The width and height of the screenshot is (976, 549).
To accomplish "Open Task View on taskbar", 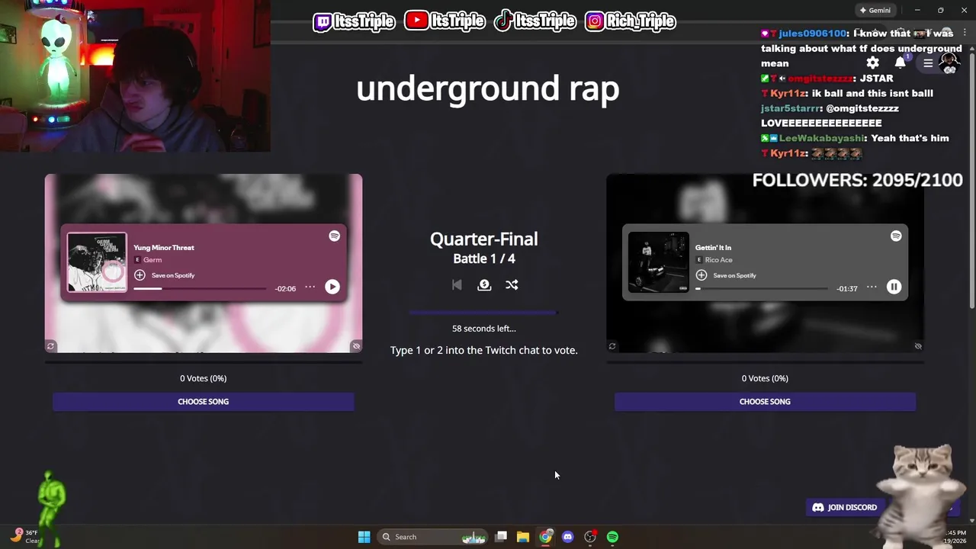I will [x=501, y=537].
